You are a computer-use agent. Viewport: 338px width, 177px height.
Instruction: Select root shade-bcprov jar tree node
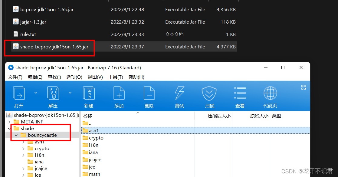coord(43,115)
